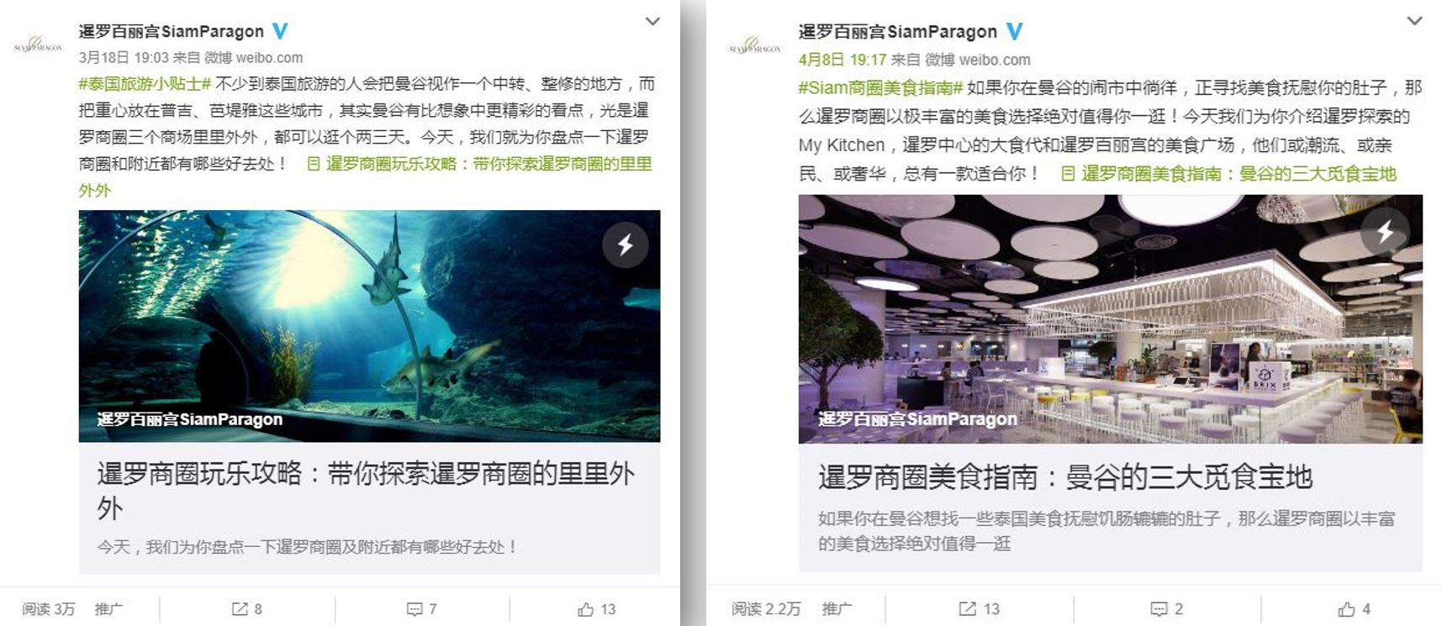Open the #泰国旅游小贴士# hashtag
The width and height of the screenshot is (1442, 626).
point(145,84)
